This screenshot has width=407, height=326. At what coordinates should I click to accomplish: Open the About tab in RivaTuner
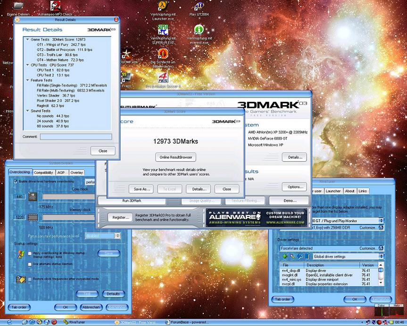(349, 191)
